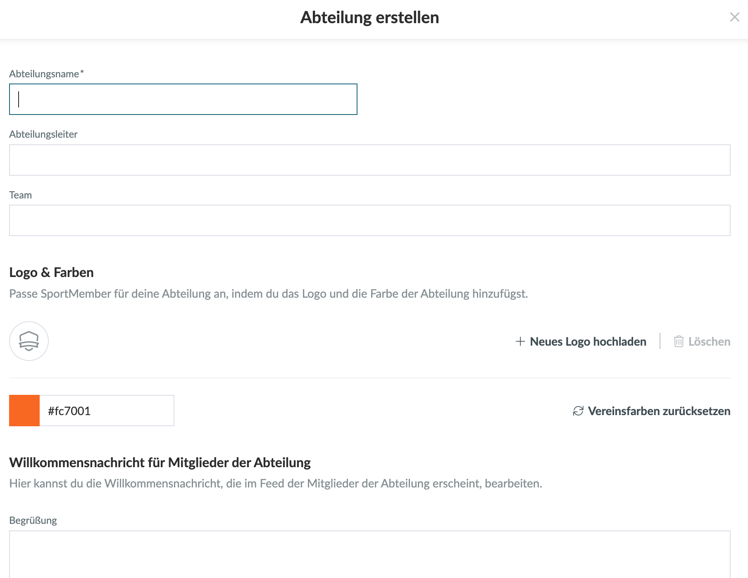Image resolution: width=748 pixels, height=578 pixels.
Task: Focus the Abteilungsname text field
Action: click(183, 99)
